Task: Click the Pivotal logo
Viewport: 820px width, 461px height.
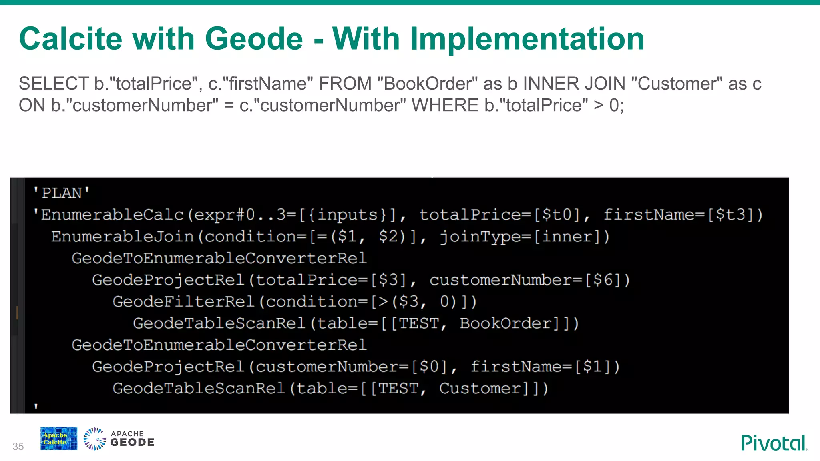Action: click(774, 443)
